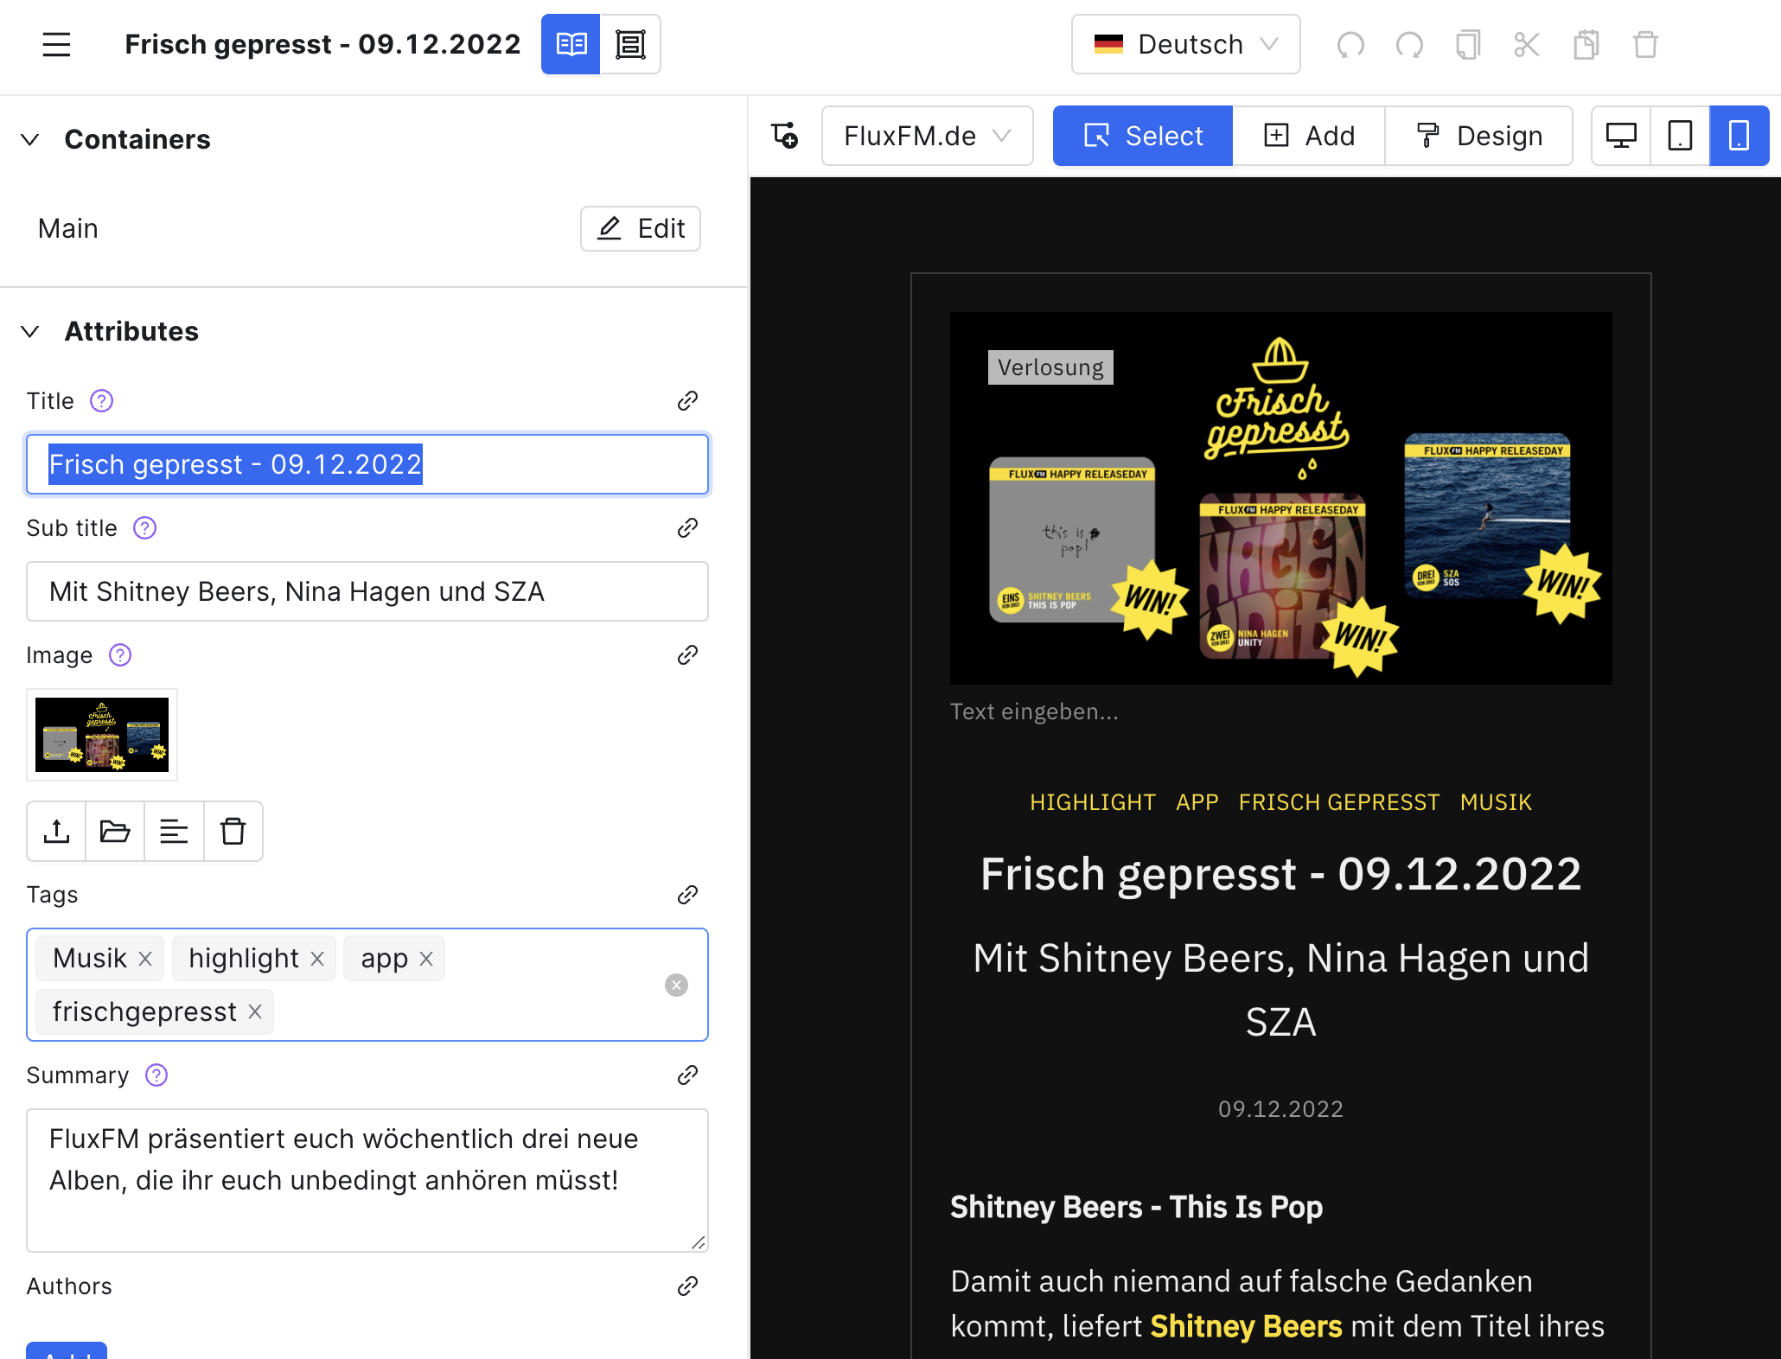Click the Verlosung label on preview image

point(1050,367)
